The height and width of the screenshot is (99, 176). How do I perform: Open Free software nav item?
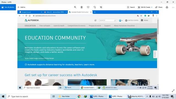click(45, 26)
